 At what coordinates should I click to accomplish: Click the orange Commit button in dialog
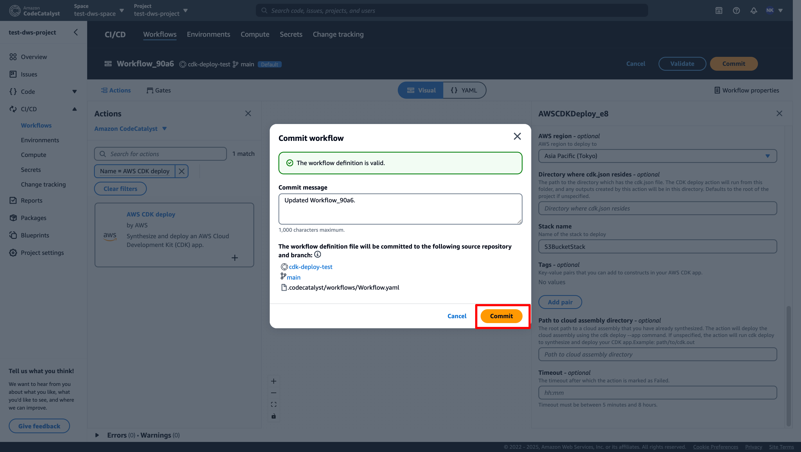click(x=501, y=316)
